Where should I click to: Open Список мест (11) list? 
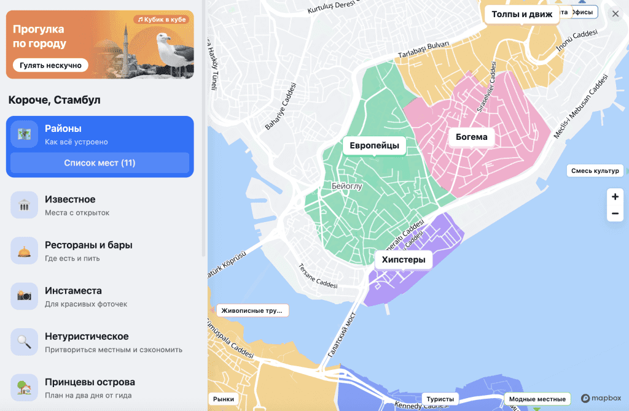[100, 163]
